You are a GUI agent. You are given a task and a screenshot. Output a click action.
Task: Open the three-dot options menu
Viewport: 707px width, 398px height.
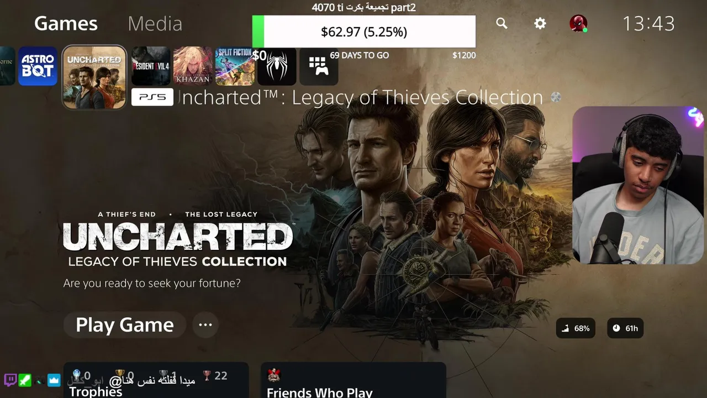(x=205, y=324)
